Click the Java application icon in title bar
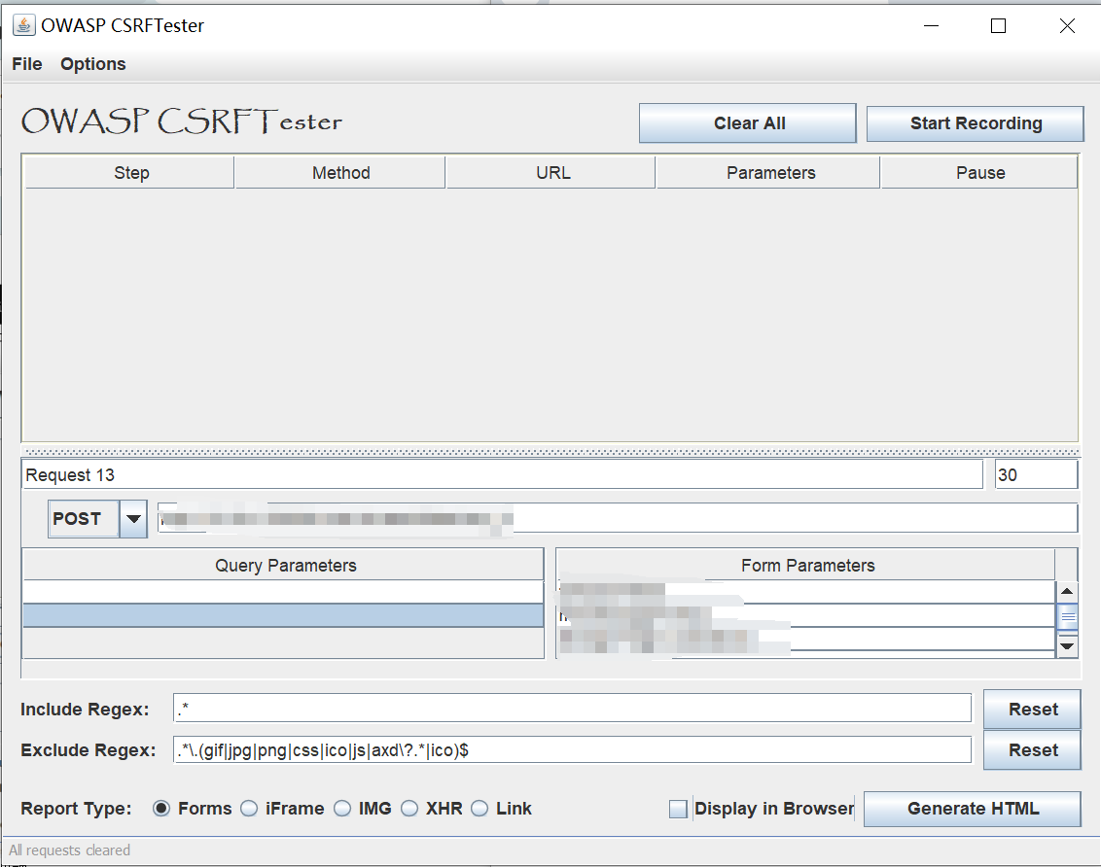 (x=24, y=26)
